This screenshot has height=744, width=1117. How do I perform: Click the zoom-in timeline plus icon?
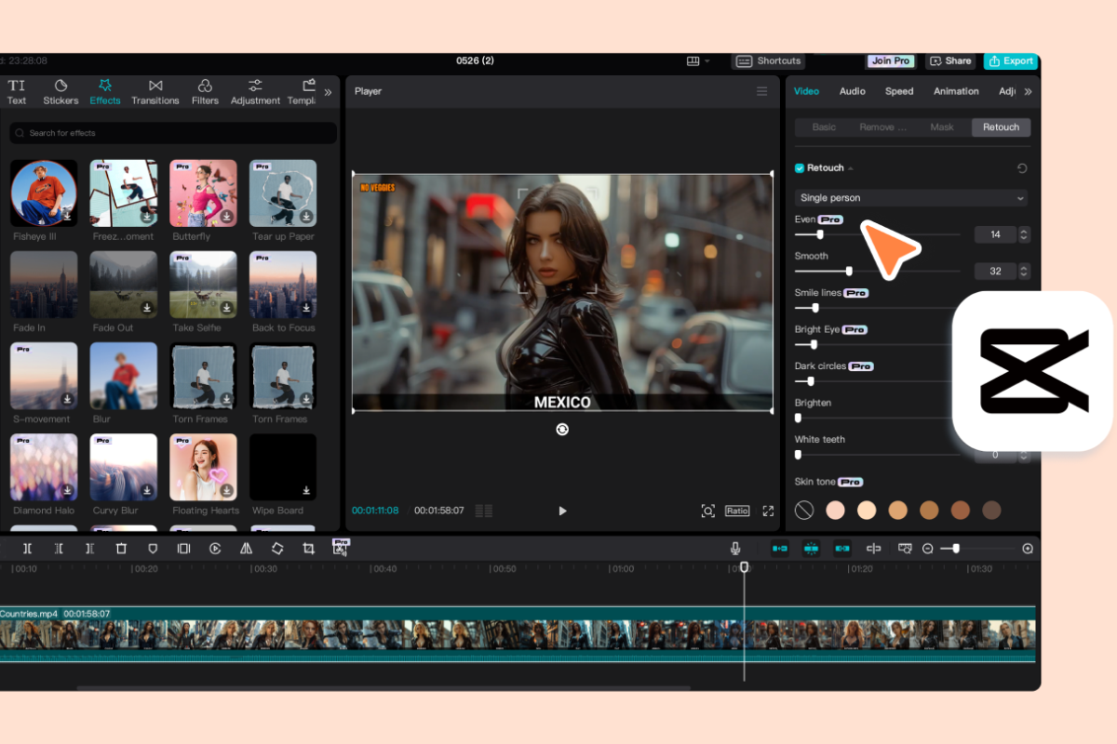pyautogui.click(x=1028, y=549)
